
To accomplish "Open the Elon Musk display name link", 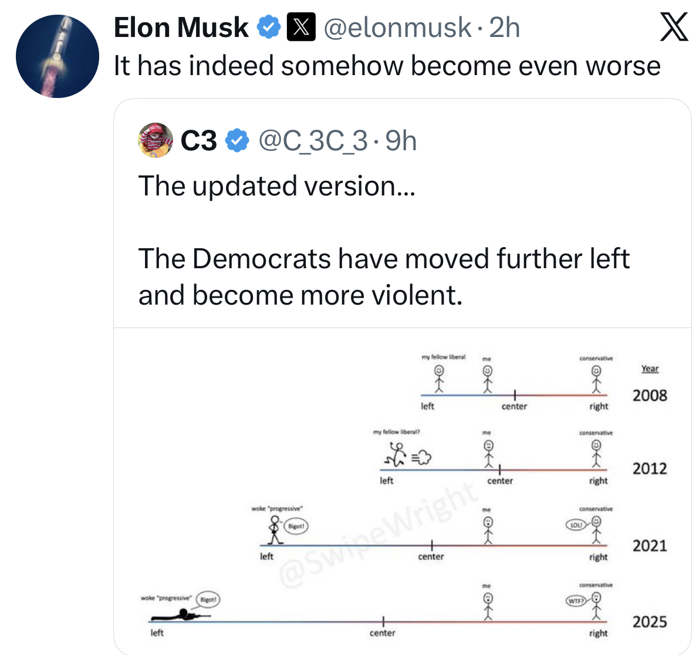I will [181, 28].
